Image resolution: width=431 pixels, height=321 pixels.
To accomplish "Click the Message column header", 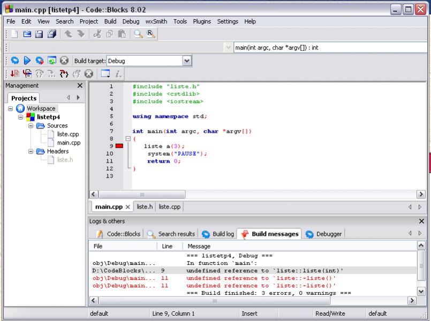I will coord(300,246).
